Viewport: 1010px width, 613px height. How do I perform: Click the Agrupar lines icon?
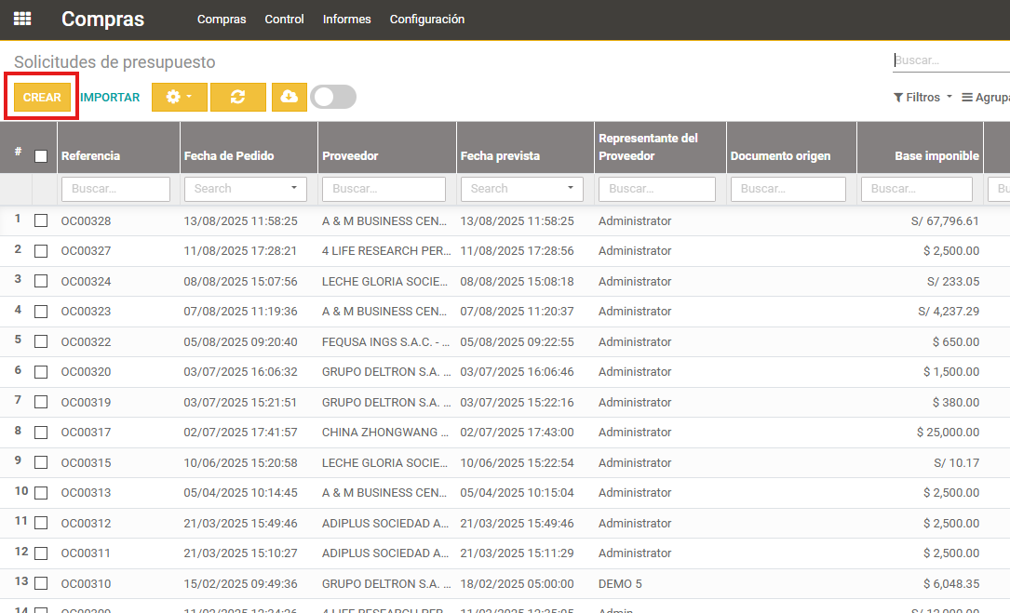point(967,98)
